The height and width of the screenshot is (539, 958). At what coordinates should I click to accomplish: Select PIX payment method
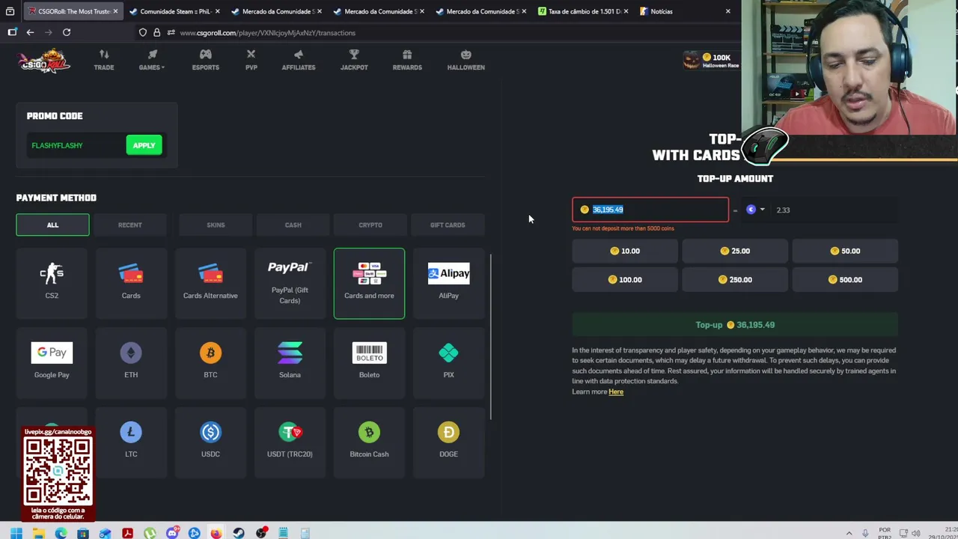tap(448, 362)
